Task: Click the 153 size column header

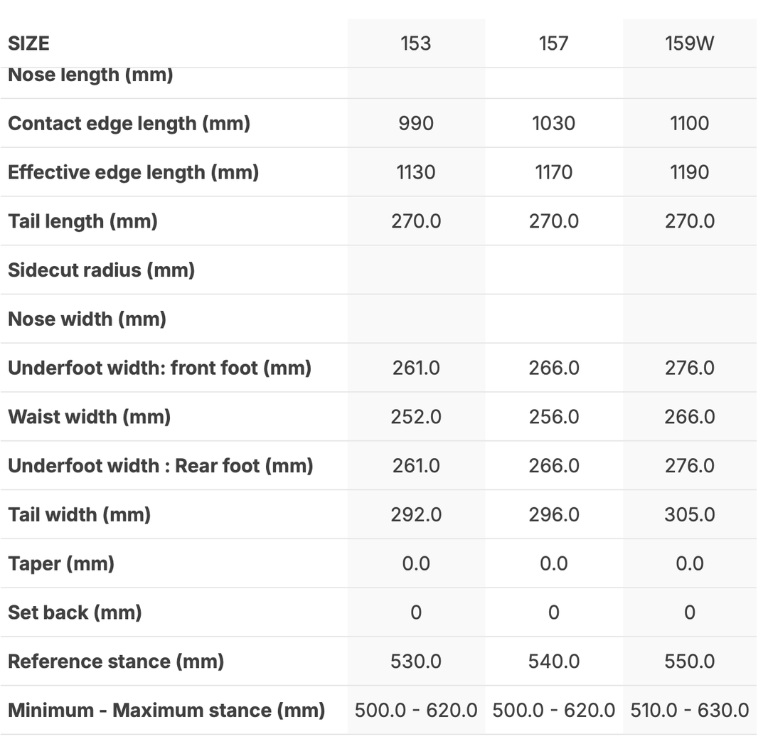Action: (x=416, y=43)
